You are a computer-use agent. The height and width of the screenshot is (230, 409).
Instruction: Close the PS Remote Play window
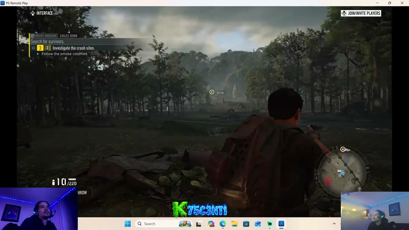[x=402, y=3]
